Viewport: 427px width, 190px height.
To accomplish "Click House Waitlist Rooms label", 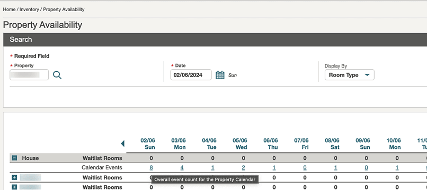I will (102, 158).
